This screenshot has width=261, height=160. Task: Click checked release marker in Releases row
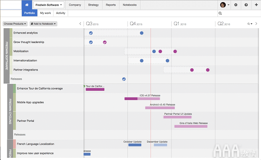tap(124, 79)
